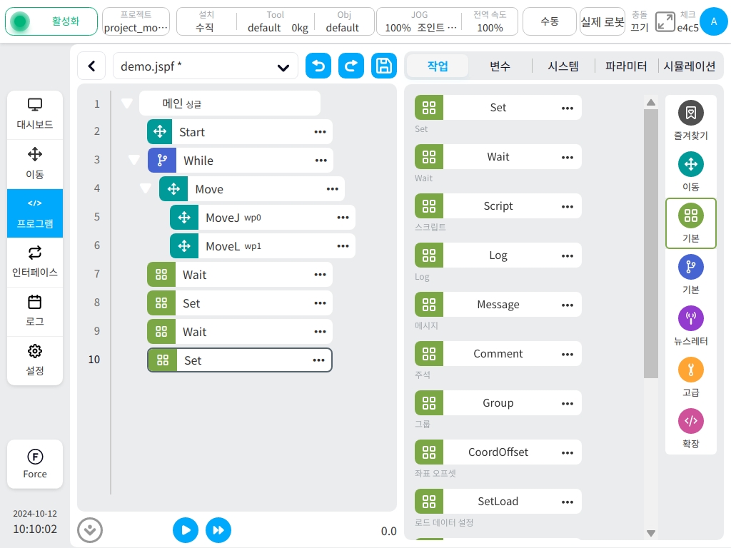This screenshot has height=548, width=731.
Task: Open options menu for MoveJ wp0
Action: coord(343,218)
